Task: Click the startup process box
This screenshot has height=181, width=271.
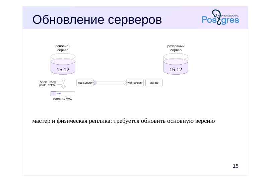Action: pyautogui.click(x=154, y=83)
